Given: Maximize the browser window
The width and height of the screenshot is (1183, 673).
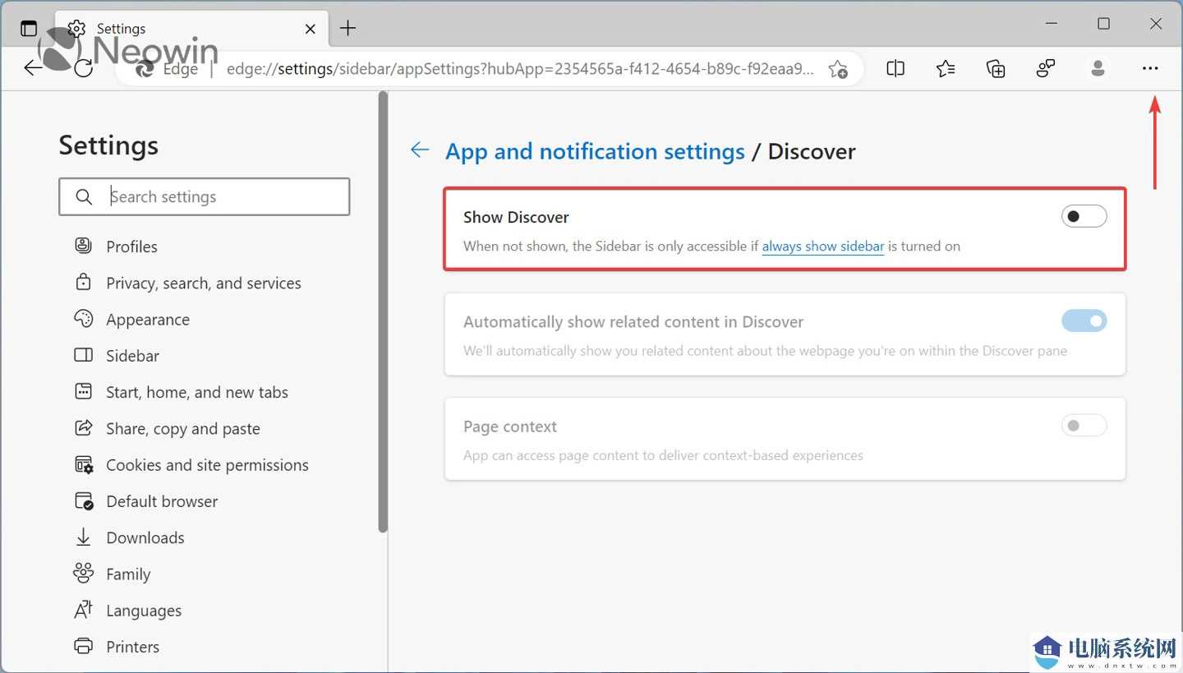Looking at the screenshot, I should [1103, 24].
